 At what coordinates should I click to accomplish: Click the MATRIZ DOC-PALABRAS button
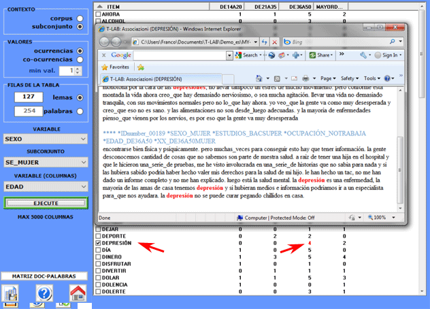point(44,276)
